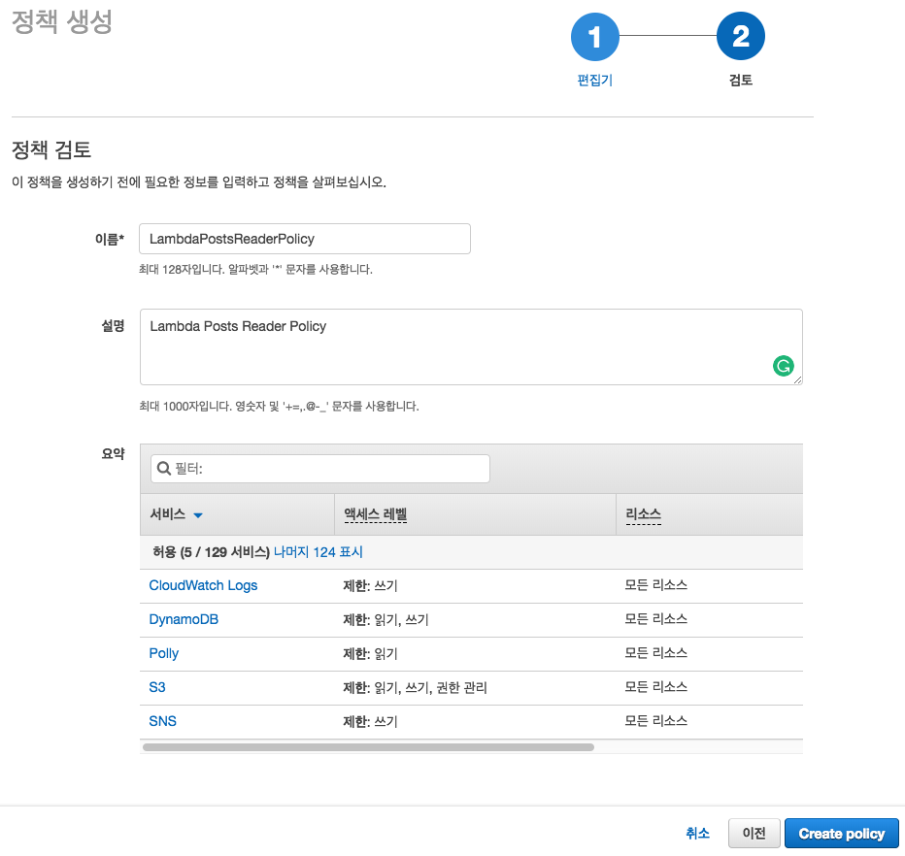
Task: Click the 이전 previous button
Action: tap(754, 833)
